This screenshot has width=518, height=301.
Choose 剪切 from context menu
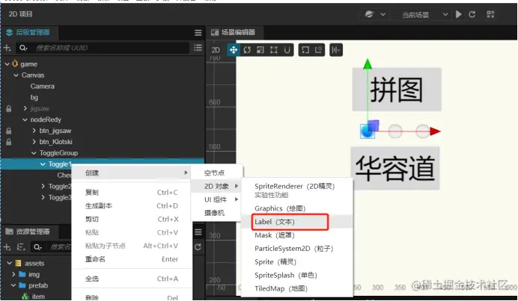coord(132,220)
